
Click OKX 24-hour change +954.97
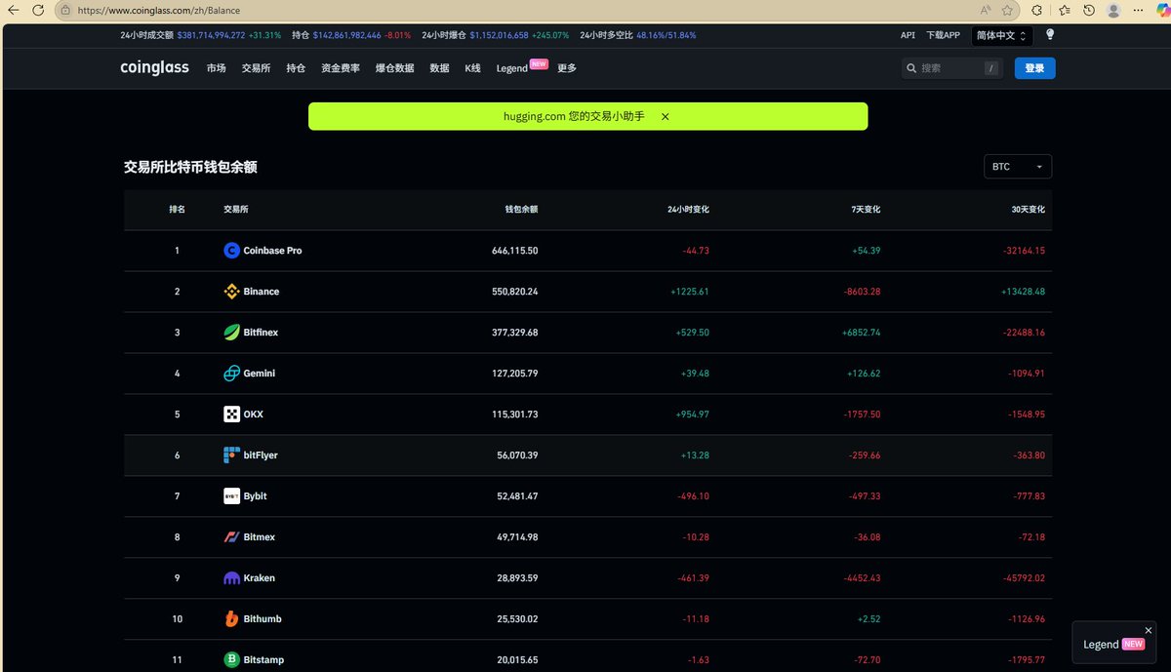(x=693, y=415)
